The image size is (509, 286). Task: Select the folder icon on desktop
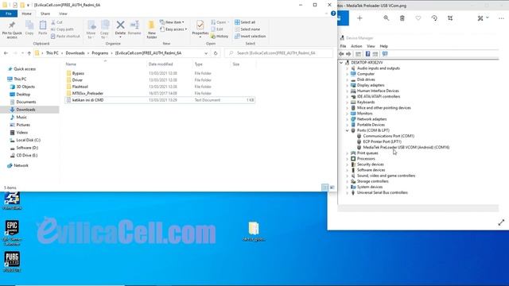click(x=254, y=231)
